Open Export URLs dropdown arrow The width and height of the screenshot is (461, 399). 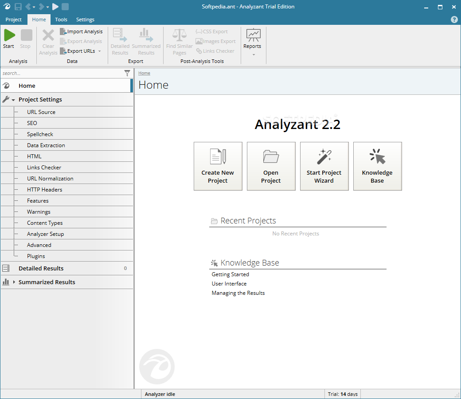99,51
